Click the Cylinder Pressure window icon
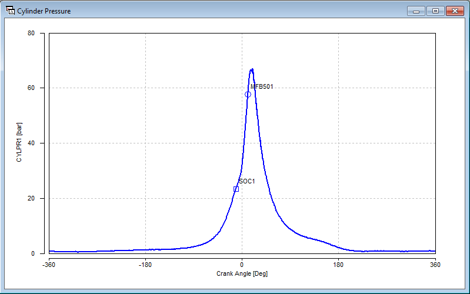 click(x=10, y=11)
